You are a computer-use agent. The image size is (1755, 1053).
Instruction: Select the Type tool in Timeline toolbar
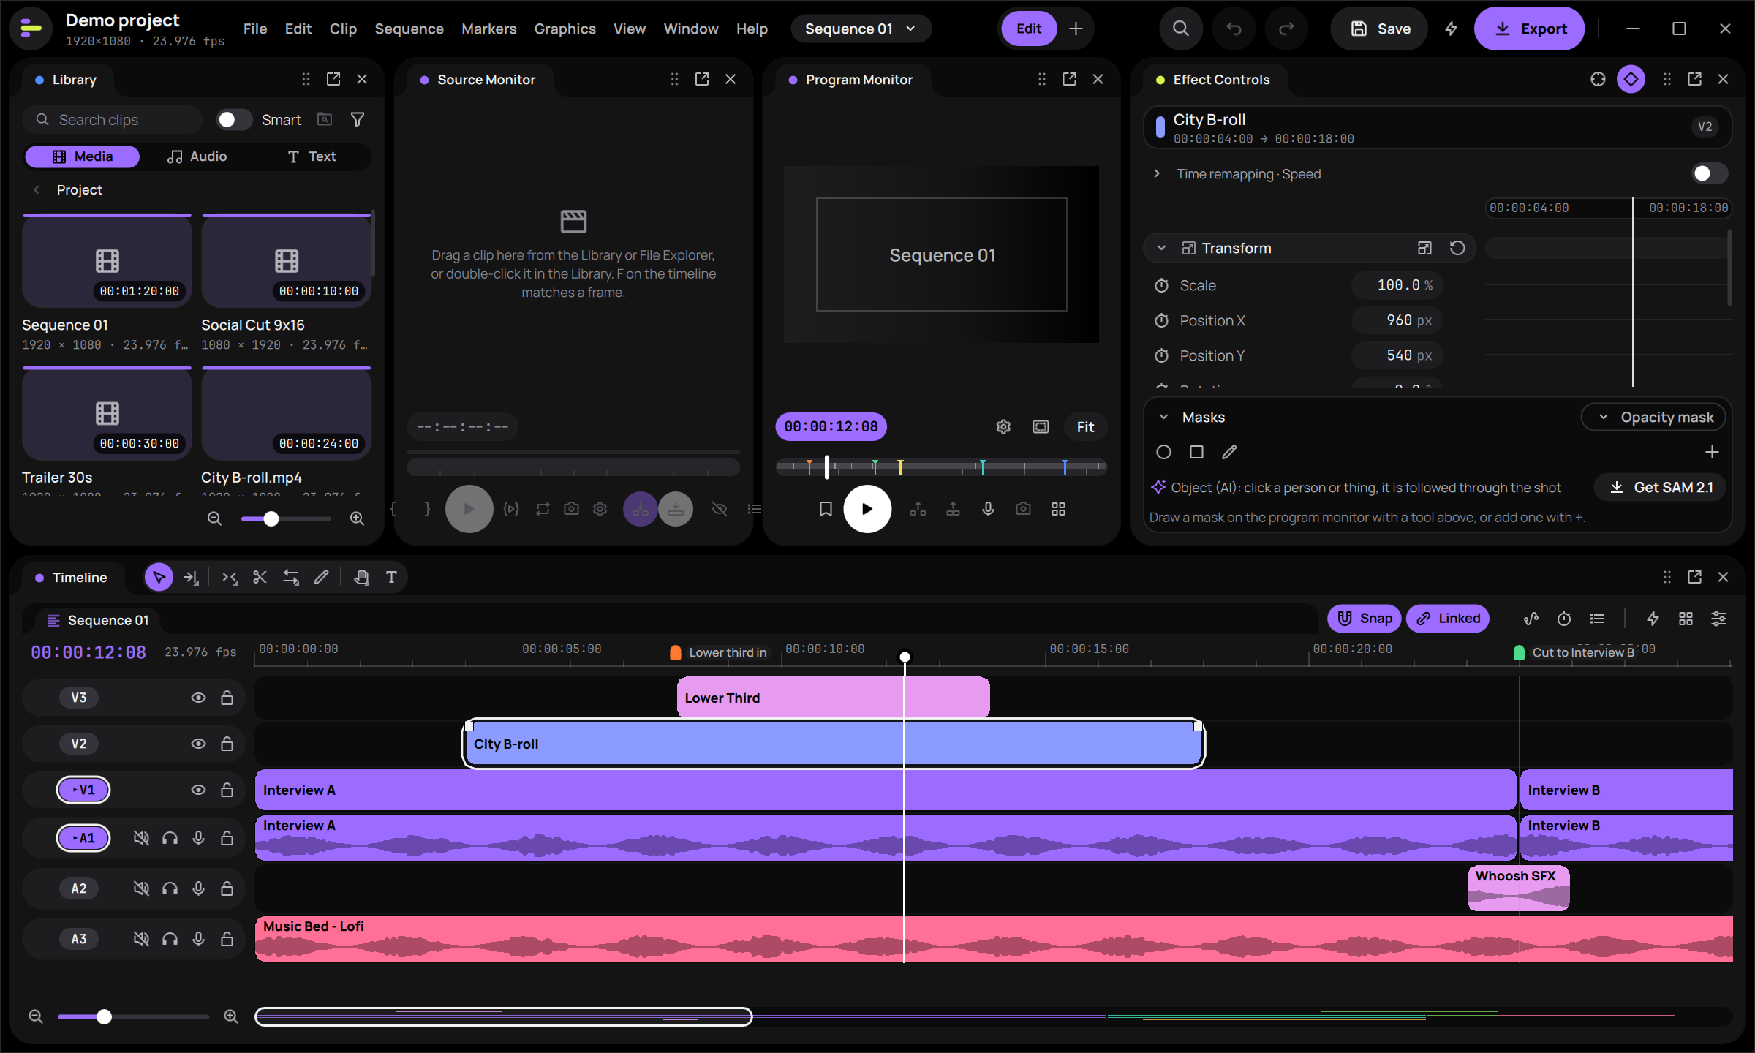click(391, 578)
